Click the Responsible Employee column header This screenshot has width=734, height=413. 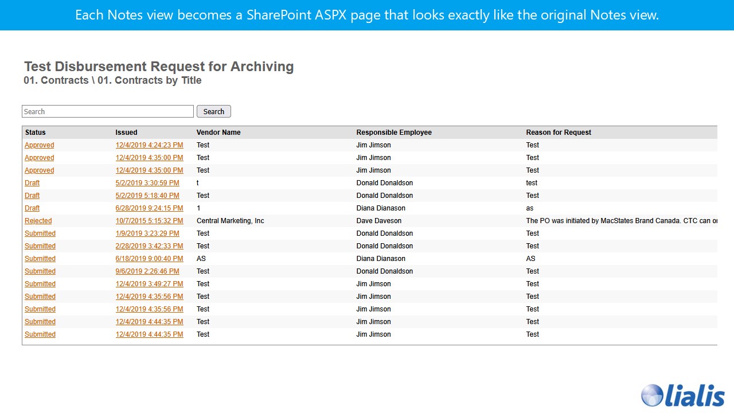pyautogui.click(x=394, y=133)
